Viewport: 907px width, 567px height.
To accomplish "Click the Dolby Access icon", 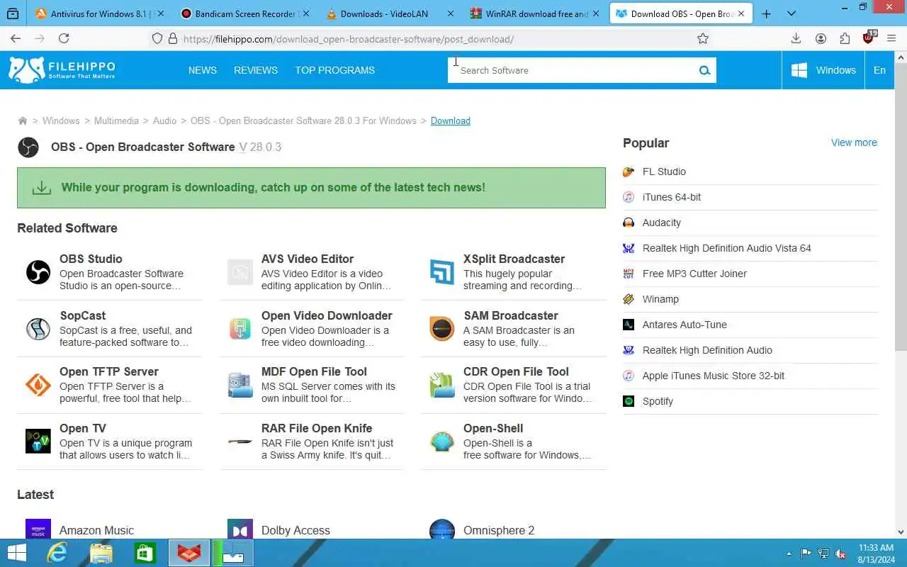I will [240, 529].
